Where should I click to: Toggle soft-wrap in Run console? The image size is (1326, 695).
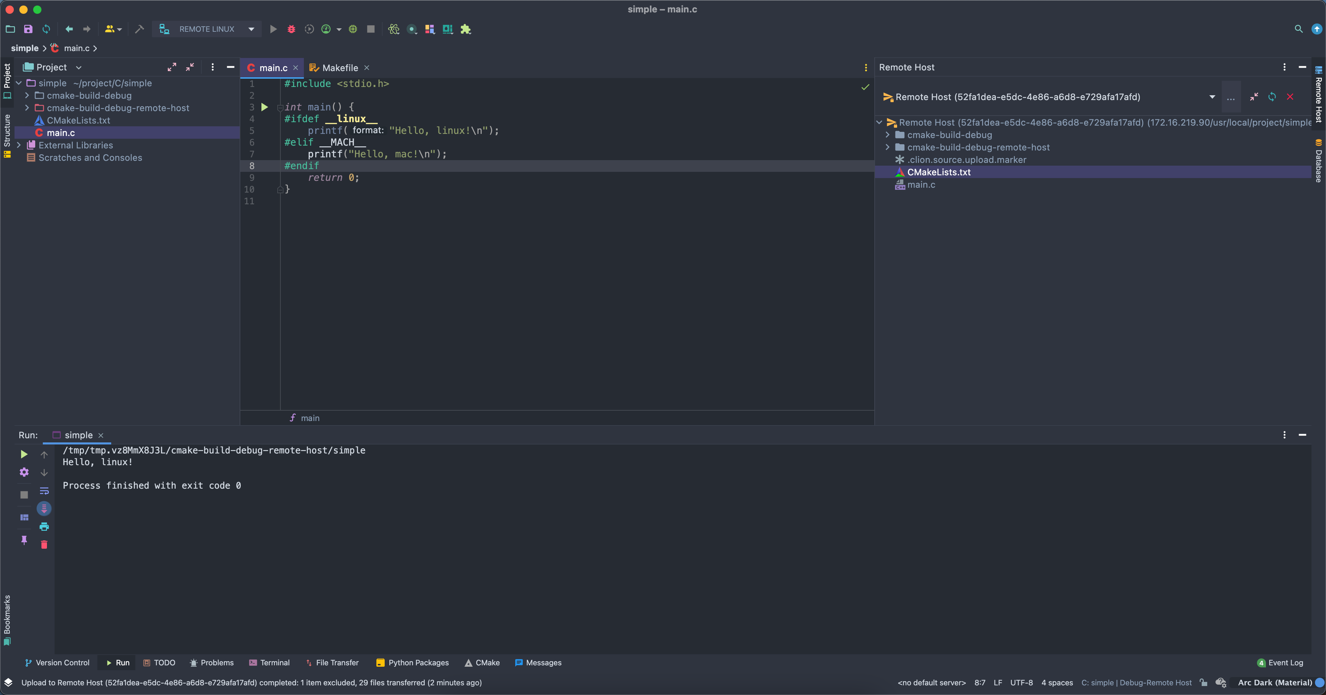(x=44, y=491)
